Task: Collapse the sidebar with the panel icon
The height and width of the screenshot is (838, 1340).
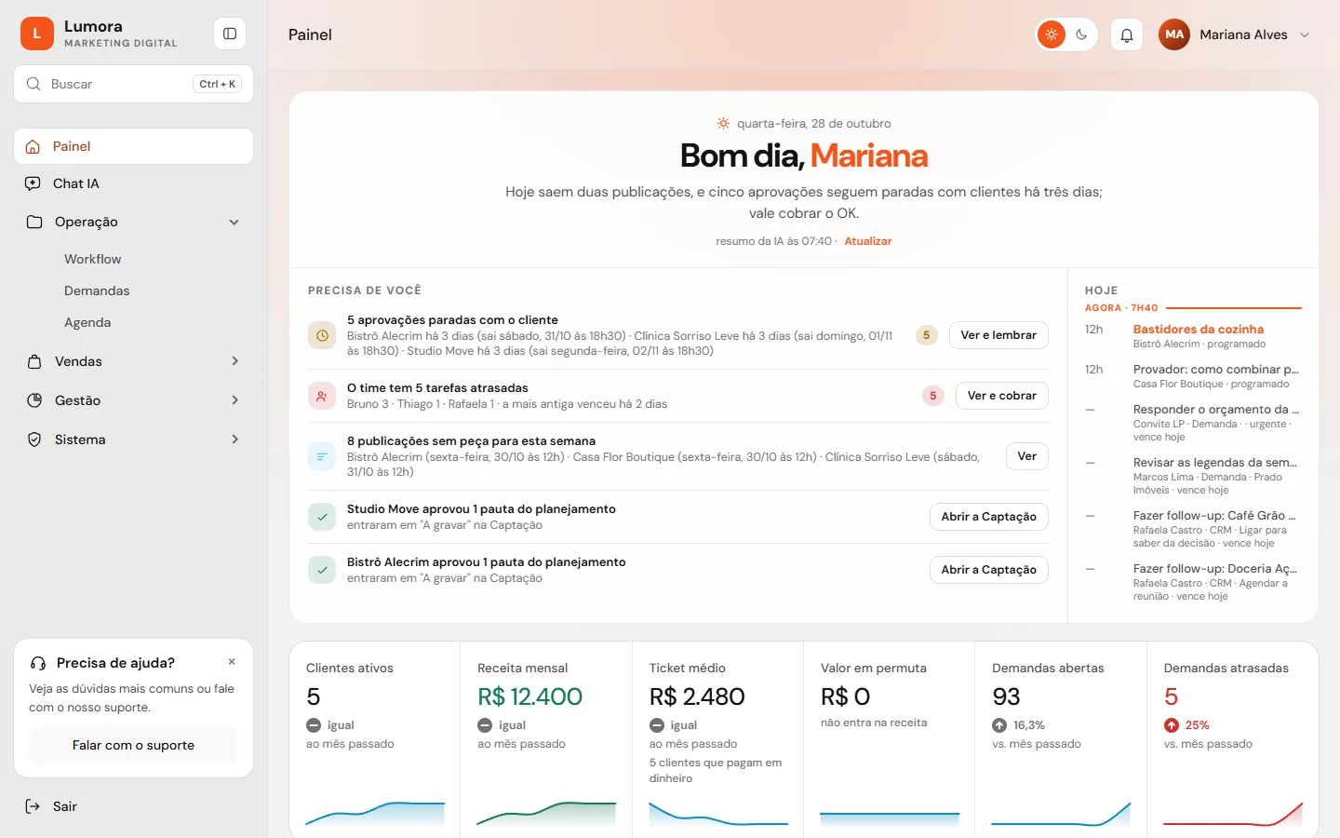Action: click(x=230, y=34)
